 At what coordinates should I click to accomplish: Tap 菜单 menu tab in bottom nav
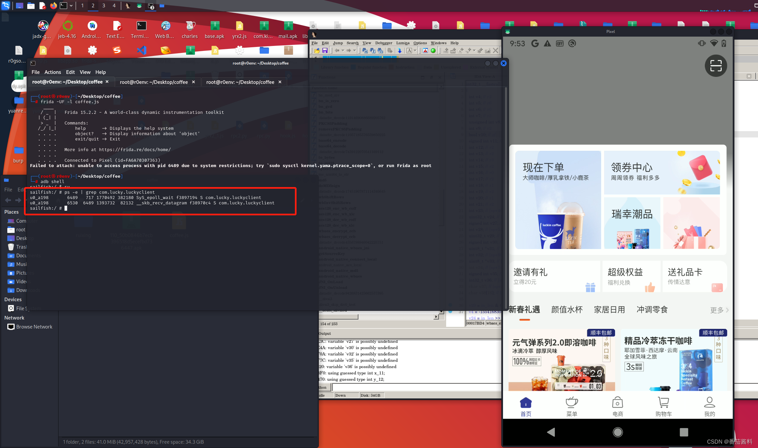click(572, 407)
